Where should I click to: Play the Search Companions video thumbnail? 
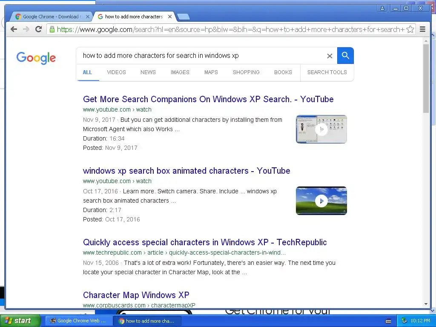click(321, 129)
